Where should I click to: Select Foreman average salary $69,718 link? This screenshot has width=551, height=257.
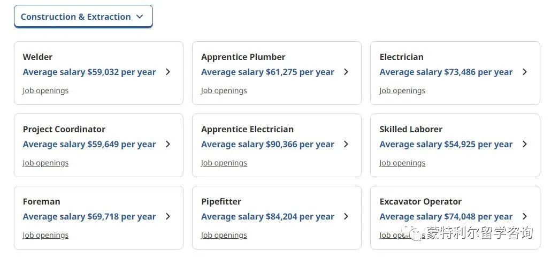point(89,216)
